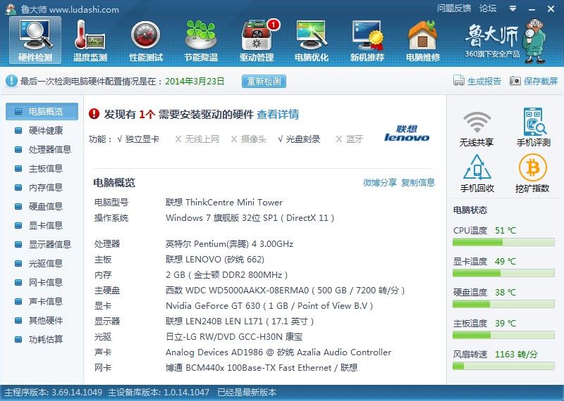Click the 主程序版本 3.69.14.1049 status text
This screenshot has width=564, height=401.
53,392
